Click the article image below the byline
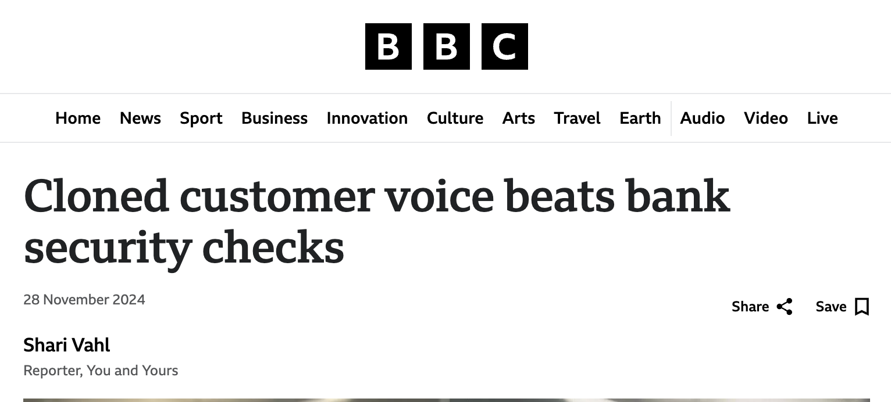Viewport: 891px width, 402px height. 446,400
